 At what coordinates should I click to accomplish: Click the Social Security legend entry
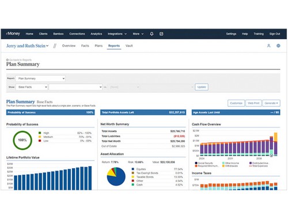click(x=204, y=163)
